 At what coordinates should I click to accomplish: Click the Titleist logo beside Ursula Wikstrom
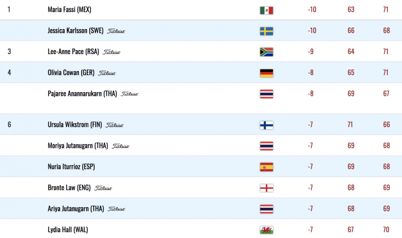(114, 126)
